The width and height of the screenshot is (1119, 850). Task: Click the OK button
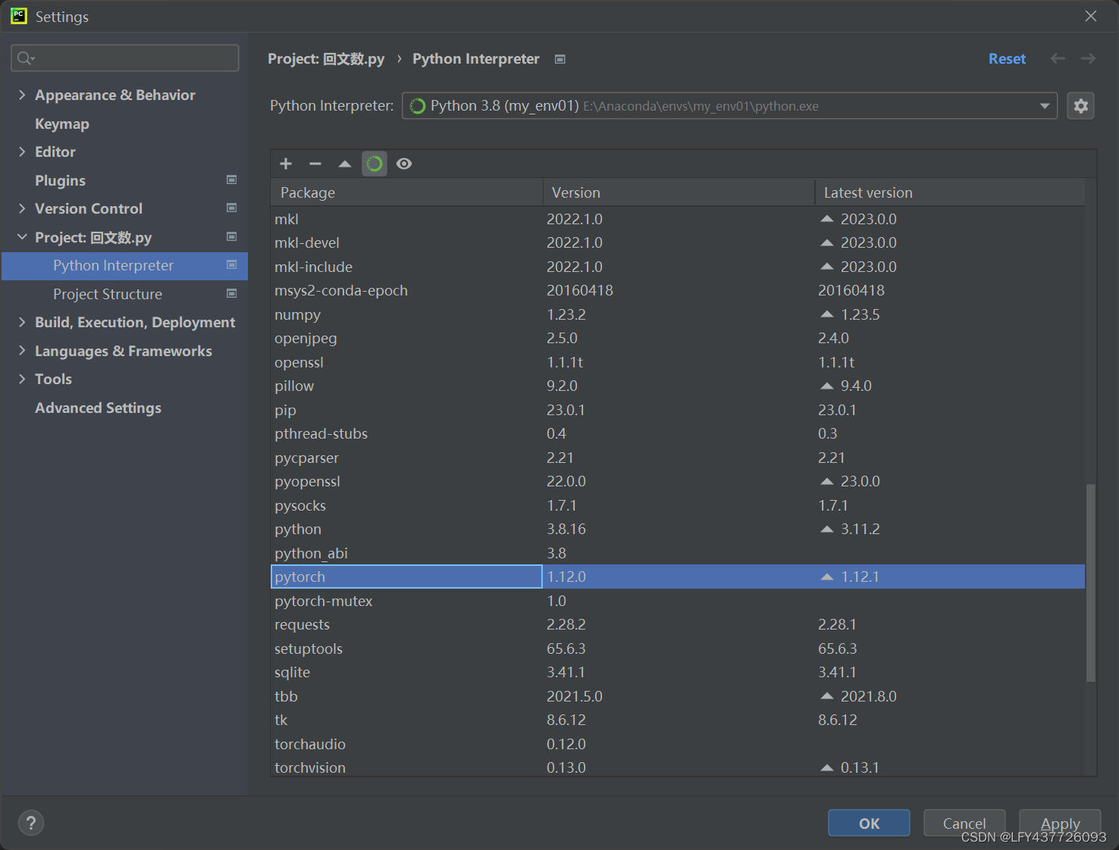pyautogui.click(x=869, y=823)
